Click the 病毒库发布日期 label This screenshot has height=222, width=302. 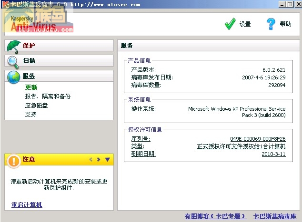tap(152, 77)
